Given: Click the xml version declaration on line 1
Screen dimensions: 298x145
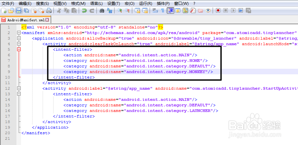Looking at the screenshot, I should [x=92, y=27].
